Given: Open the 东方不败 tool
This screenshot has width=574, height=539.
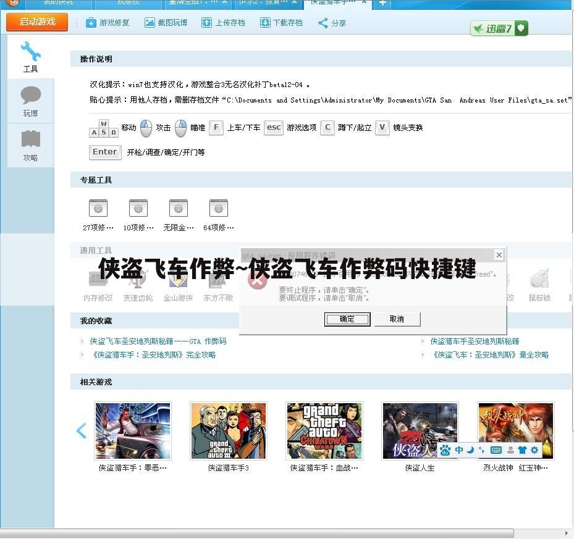Looking at the screenshot, I should pyautogui.click(x=218, y=286).
